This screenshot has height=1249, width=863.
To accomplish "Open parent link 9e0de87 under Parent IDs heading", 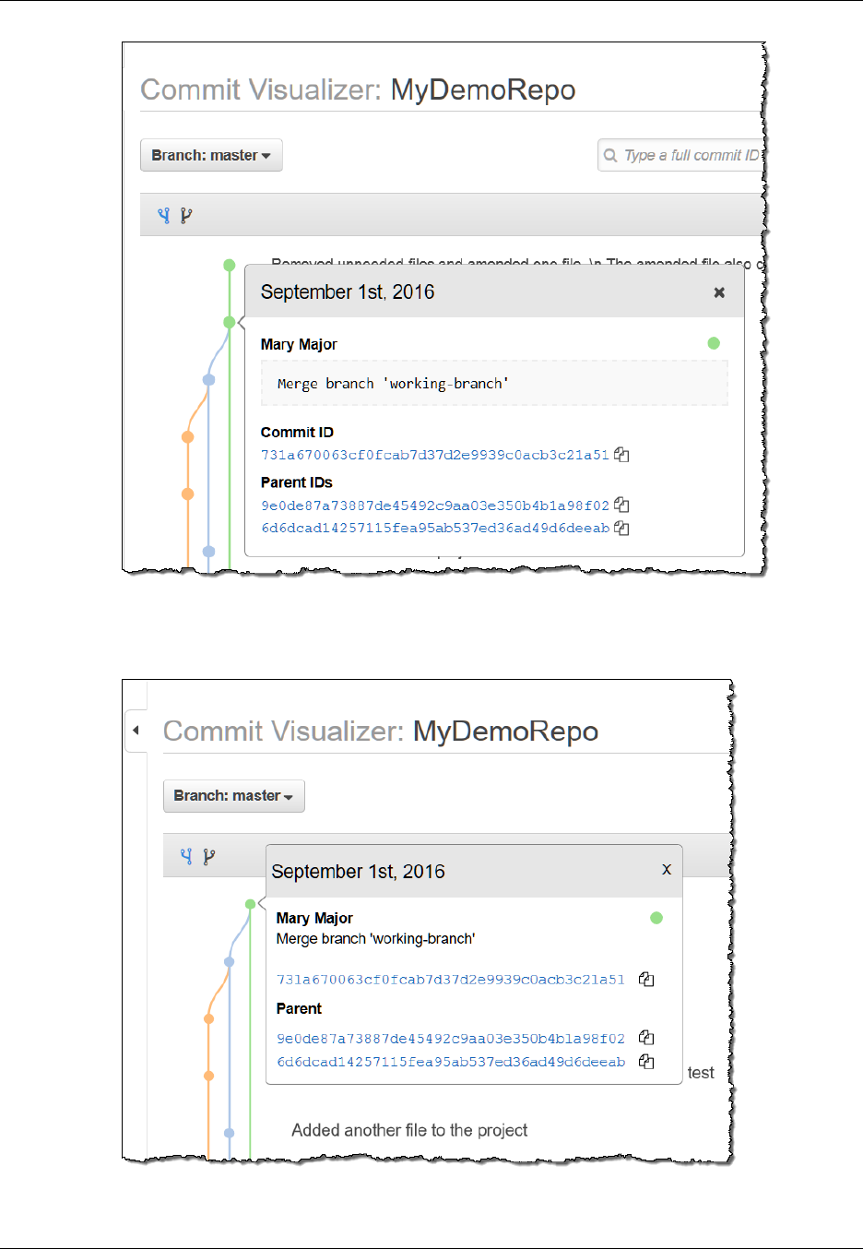I will 434,506.
